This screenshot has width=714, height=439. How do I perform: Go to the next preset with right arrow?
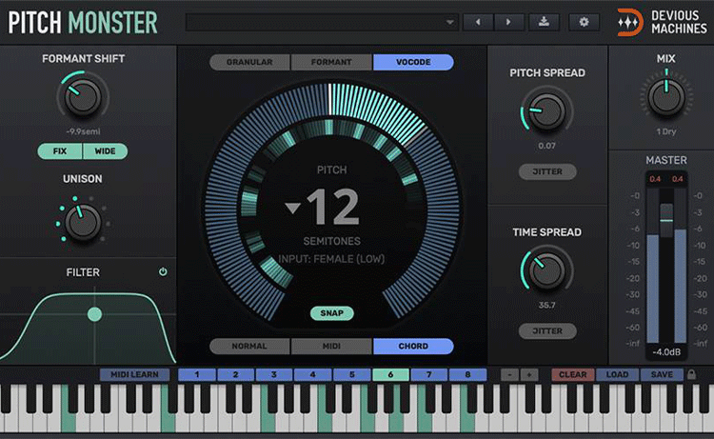[508, 22]
